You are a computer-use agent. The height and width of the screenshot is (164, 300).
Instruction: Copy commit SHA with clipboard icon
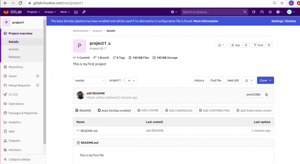(266, 94)
